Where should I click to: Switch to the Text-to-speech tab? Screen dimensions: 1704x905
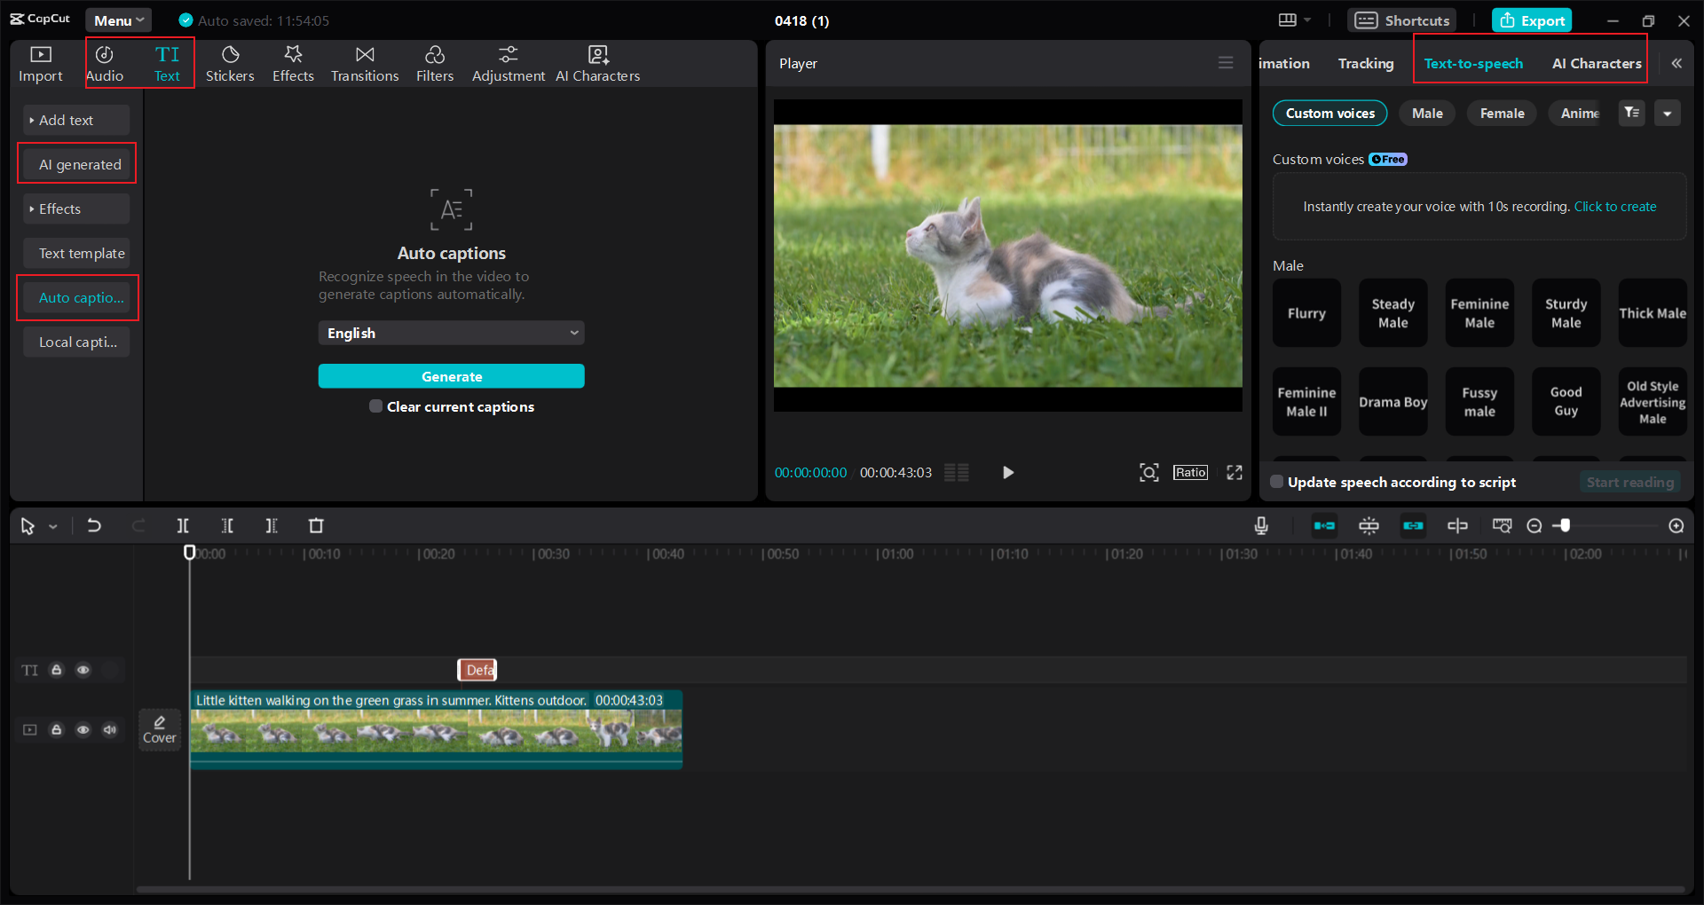tap(1473, 63)
